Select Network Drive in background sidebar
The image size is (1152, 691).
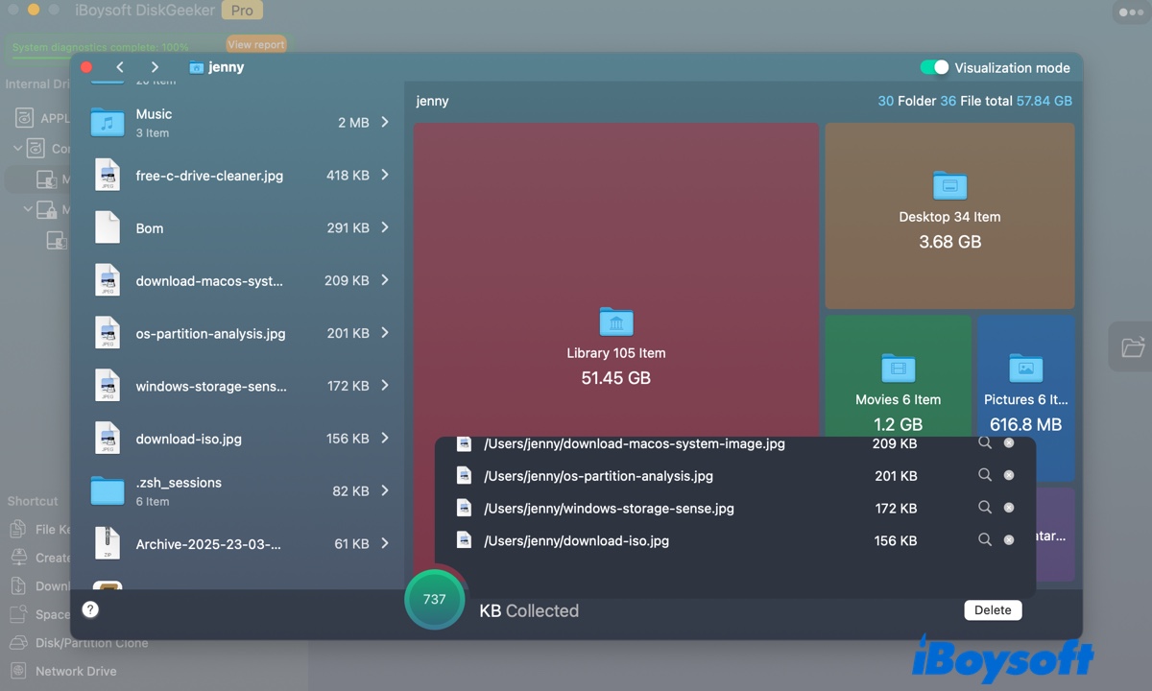click(x=76, y=671)
